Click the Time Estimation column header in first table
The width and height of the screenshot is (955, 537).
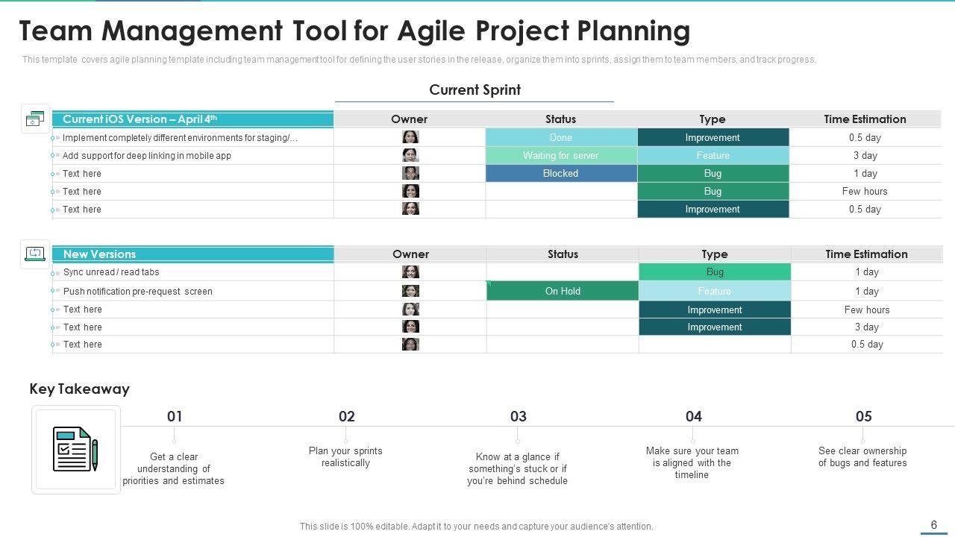(865, 119)
